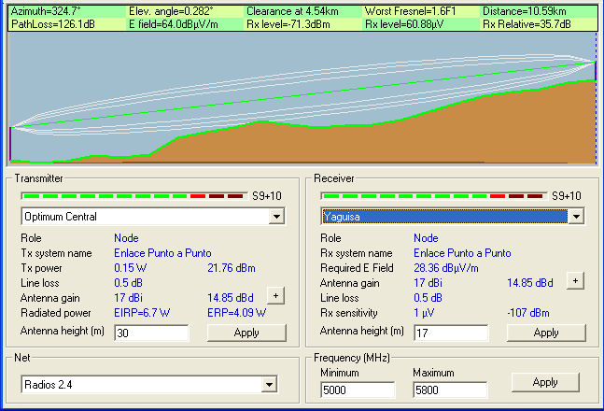
Task: Click the transmitter Role Node value
Action: tap(126, 238)
